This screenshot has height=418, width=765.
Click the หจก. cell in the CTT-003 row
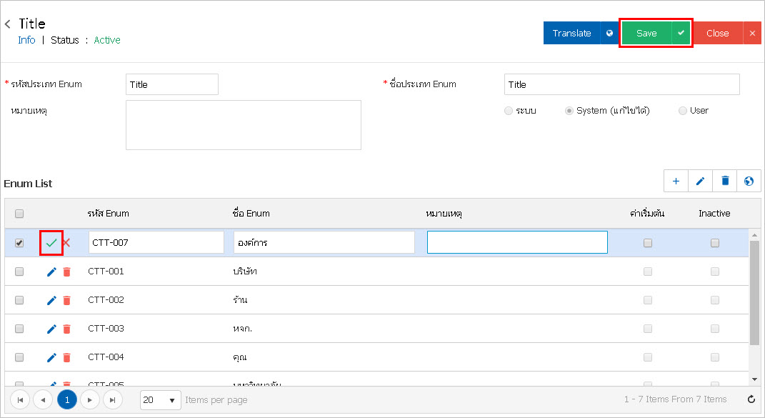tap(242, 329)
